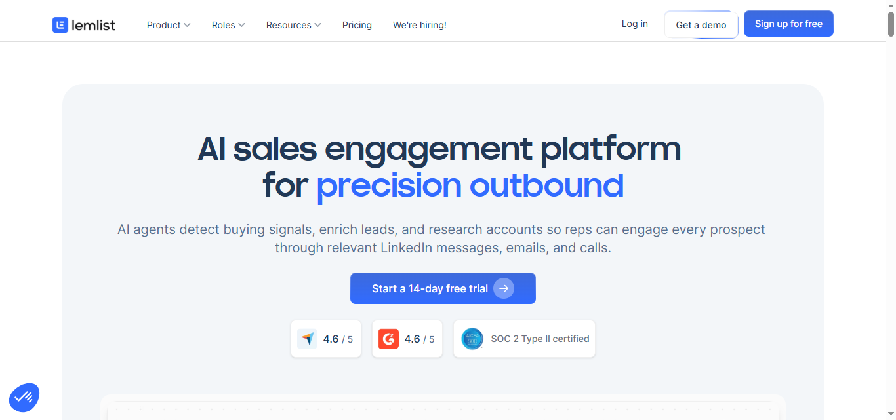Click the arrow icon inside the trial button
The width and height of the screenshot is (896, 420).
click(x=504, y=288)
